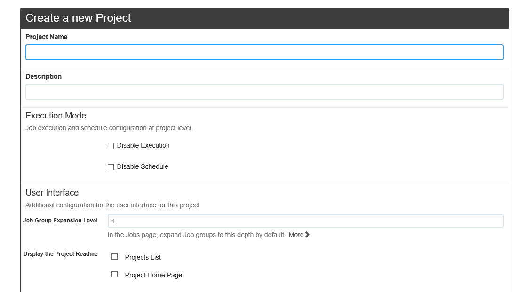Check the Projects List checkbox box

click(114, 257)
